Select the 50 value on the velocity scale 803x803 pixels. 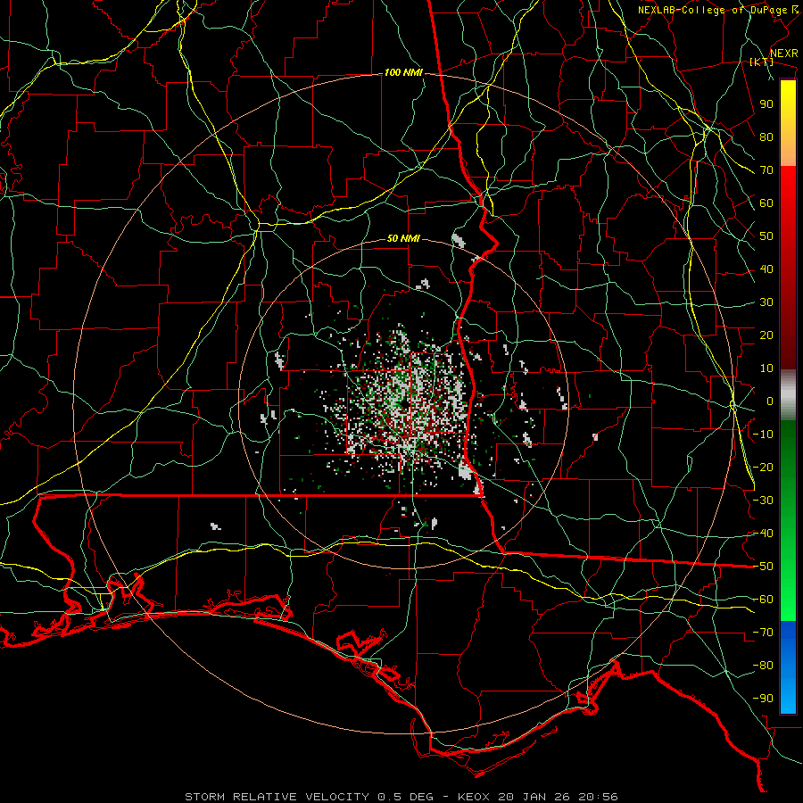tap(766, 236)
